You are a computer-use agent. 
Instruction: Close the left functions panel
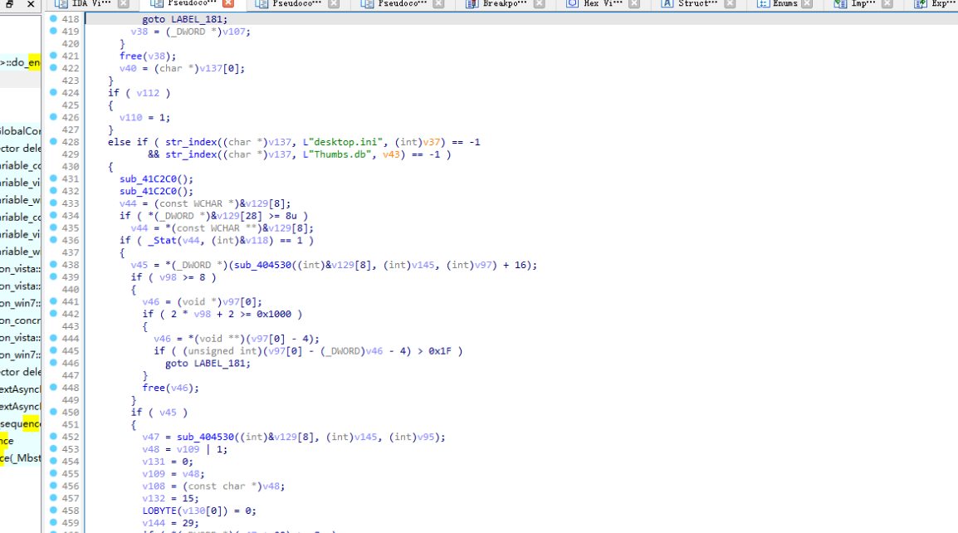pyautogui.click(x=31, y=4)
